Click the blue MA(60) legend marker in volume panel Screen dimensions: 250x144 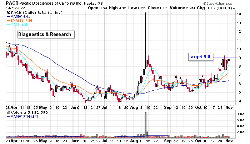coord(8,117)
